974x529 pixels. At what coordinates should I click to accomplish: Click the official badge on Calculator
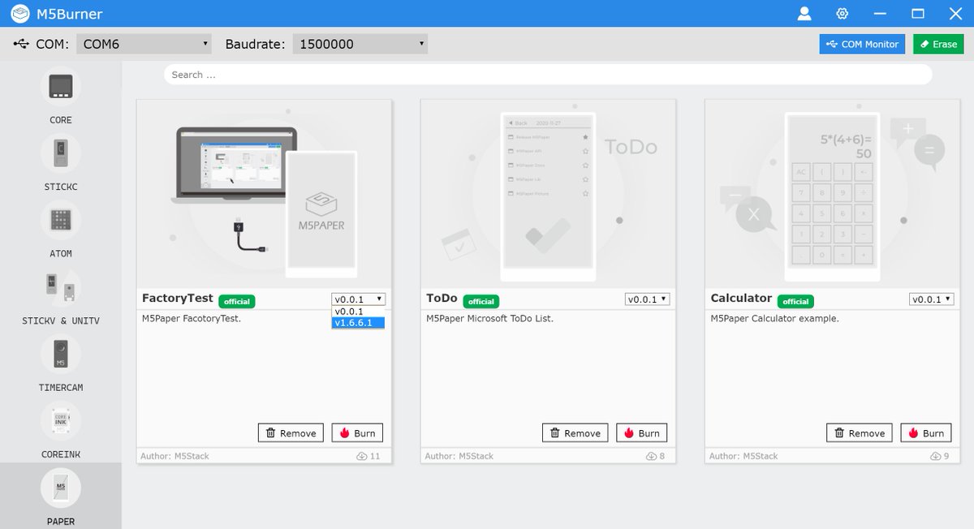click(x=795, y=302)
